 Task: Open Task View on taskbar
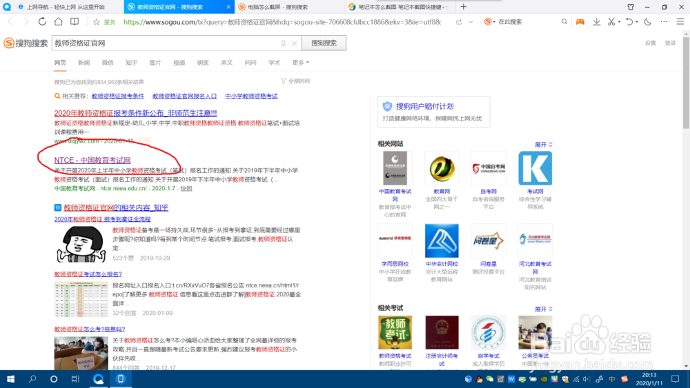tap(75, 379)
